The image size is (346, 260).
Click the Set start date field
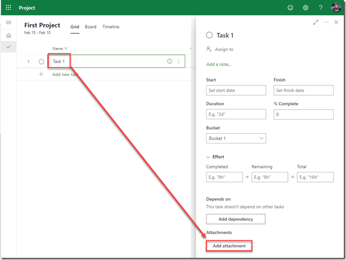tap(236, 90)
